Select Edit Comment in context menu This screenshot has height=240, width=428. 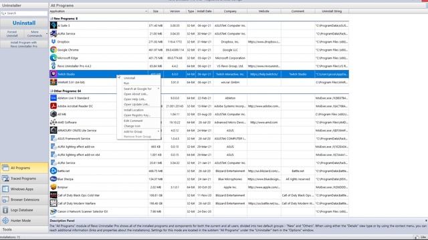[138, 121]
